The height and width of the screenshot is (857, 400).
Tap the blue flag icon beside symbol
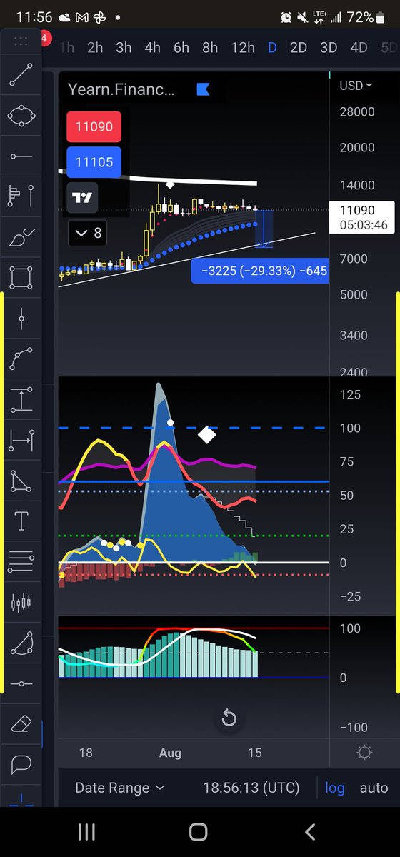(x=203, y=89)
